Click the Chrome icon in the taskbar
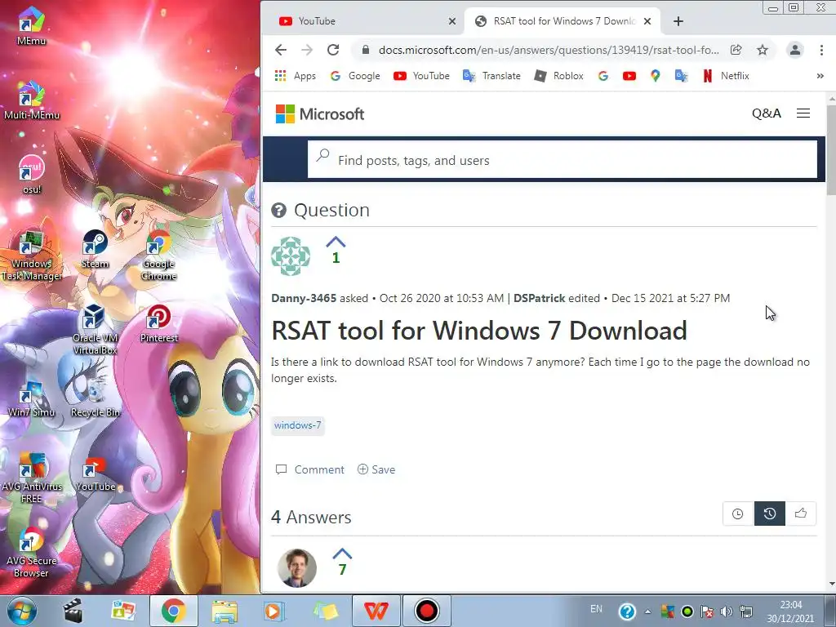 tap(174, 611)
